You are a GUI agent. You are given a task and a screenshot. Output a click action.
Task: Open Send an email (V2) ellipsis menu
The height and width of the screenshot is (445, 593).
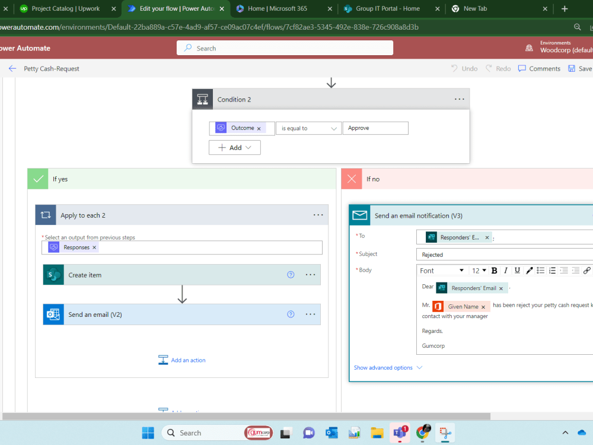(x=310, y=314)
